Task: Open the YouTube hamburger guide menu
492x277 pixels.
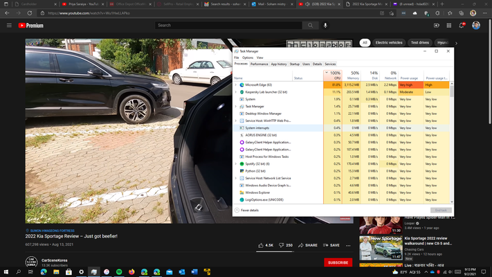Action: point(9,26)
